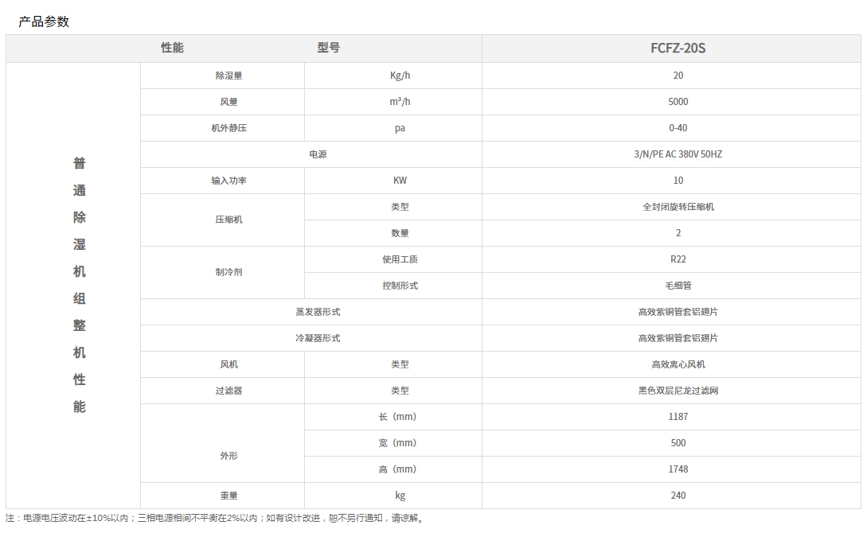This screenshot has height=533, width=867.
Task: Select the 5000 air volume value
Action: tap(678, 102)
